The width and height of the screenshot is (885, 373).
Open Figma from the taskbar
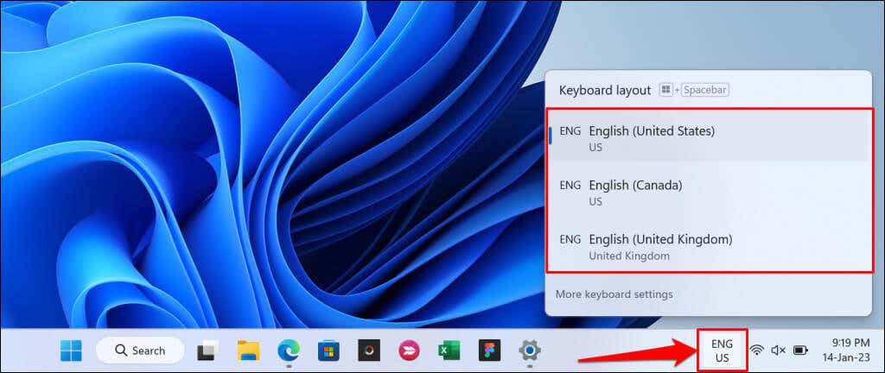tap(489, 351)
